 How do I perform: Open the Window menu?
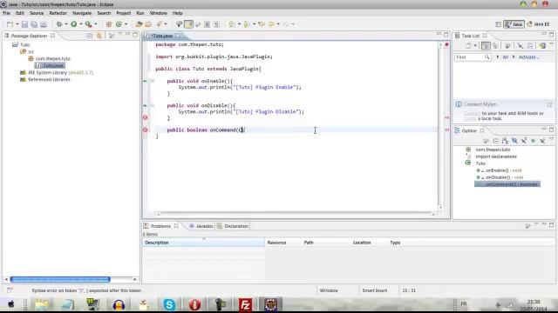tap(159, 13)
